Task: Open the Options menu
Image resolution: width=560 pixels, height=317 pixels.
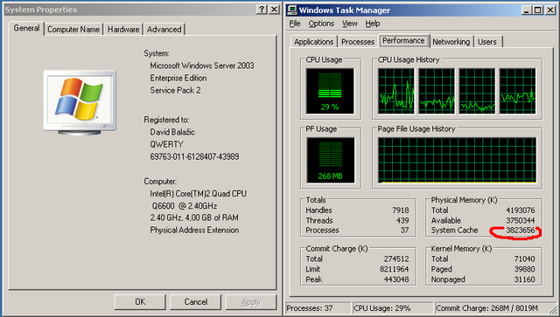Action: (x=321, y=24)
